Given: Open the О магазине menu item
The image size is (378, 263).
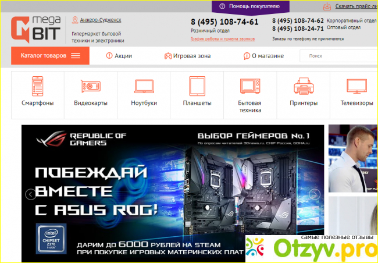Looking at the screenshot, I should pos(263,56).
